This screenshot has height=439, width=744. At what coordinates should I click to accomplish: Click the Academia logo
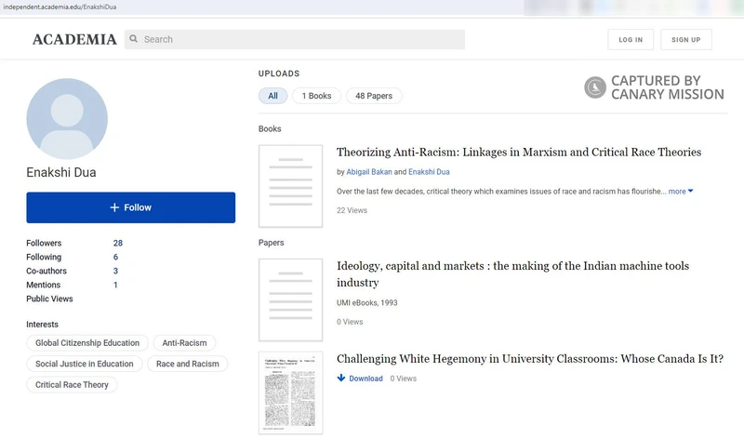pos(74,40)
